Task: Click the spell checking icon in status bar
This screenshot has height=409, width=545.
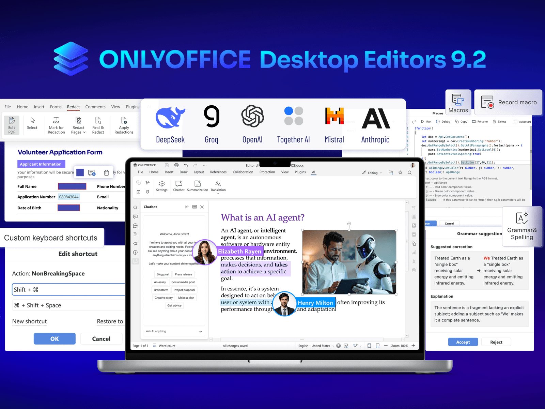Action: [x=346, y=346]
